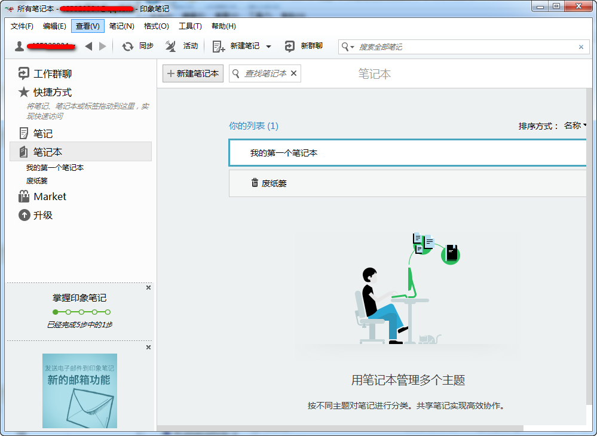
Task: Click the 新建笔记本 button
Action: (192, 73)
